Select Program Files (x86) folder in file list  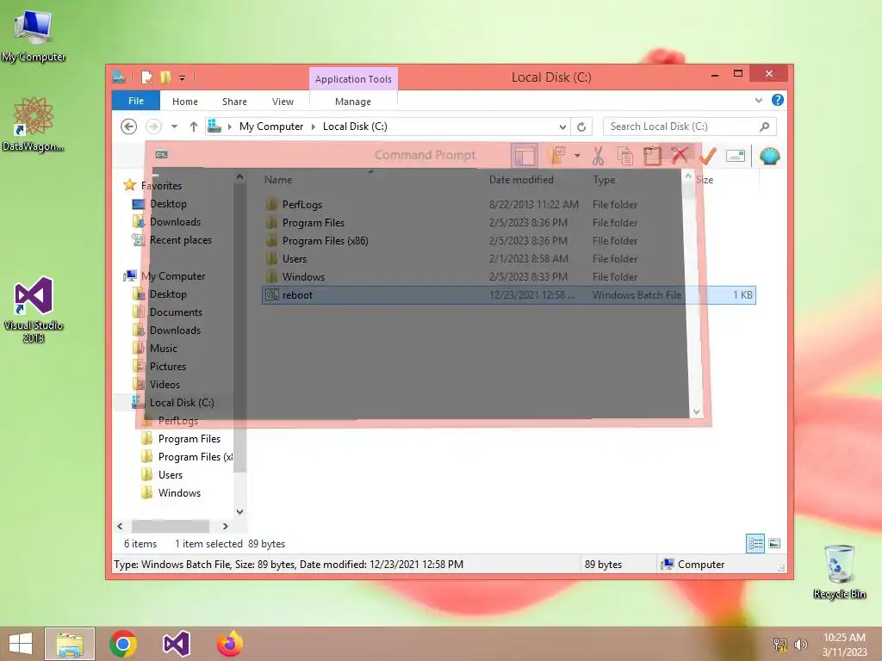tap(325, 241)
